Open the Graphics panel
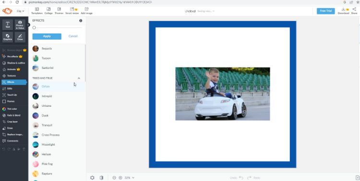 point(8,37)
